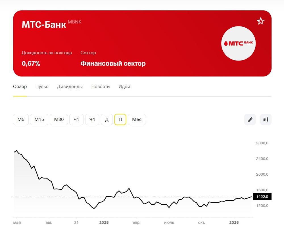Switch to daily timeframe D
284x239 pixels.
pos(107,119)
